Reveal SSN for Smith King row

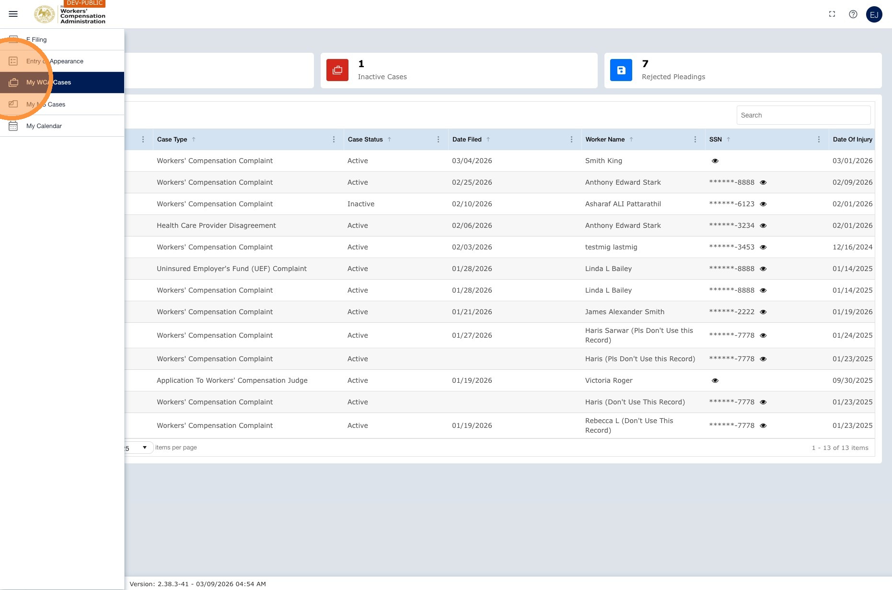coord(715,161)
